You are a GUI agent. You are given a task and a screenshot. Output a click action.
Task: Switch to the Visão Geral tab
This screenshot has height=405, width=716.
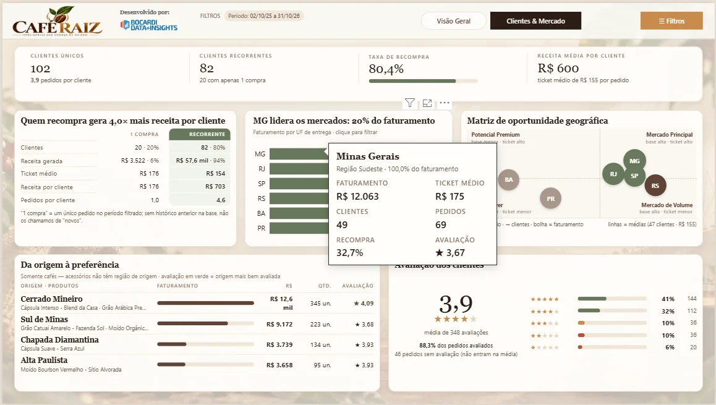(453, 21)
